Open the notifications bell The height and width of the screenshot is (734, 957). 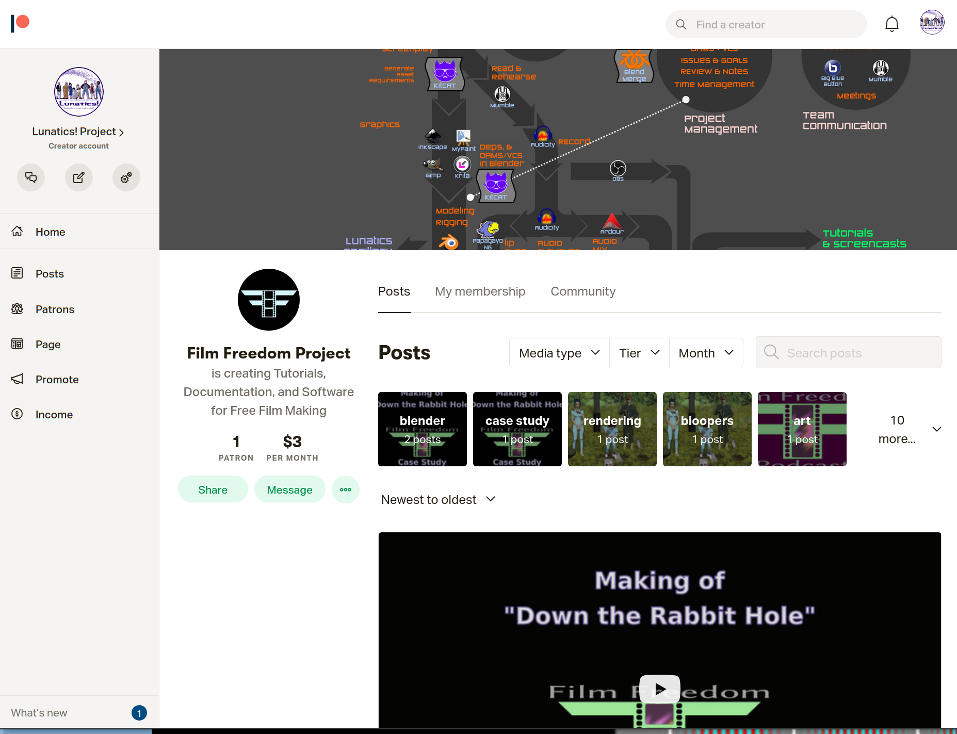891,24
